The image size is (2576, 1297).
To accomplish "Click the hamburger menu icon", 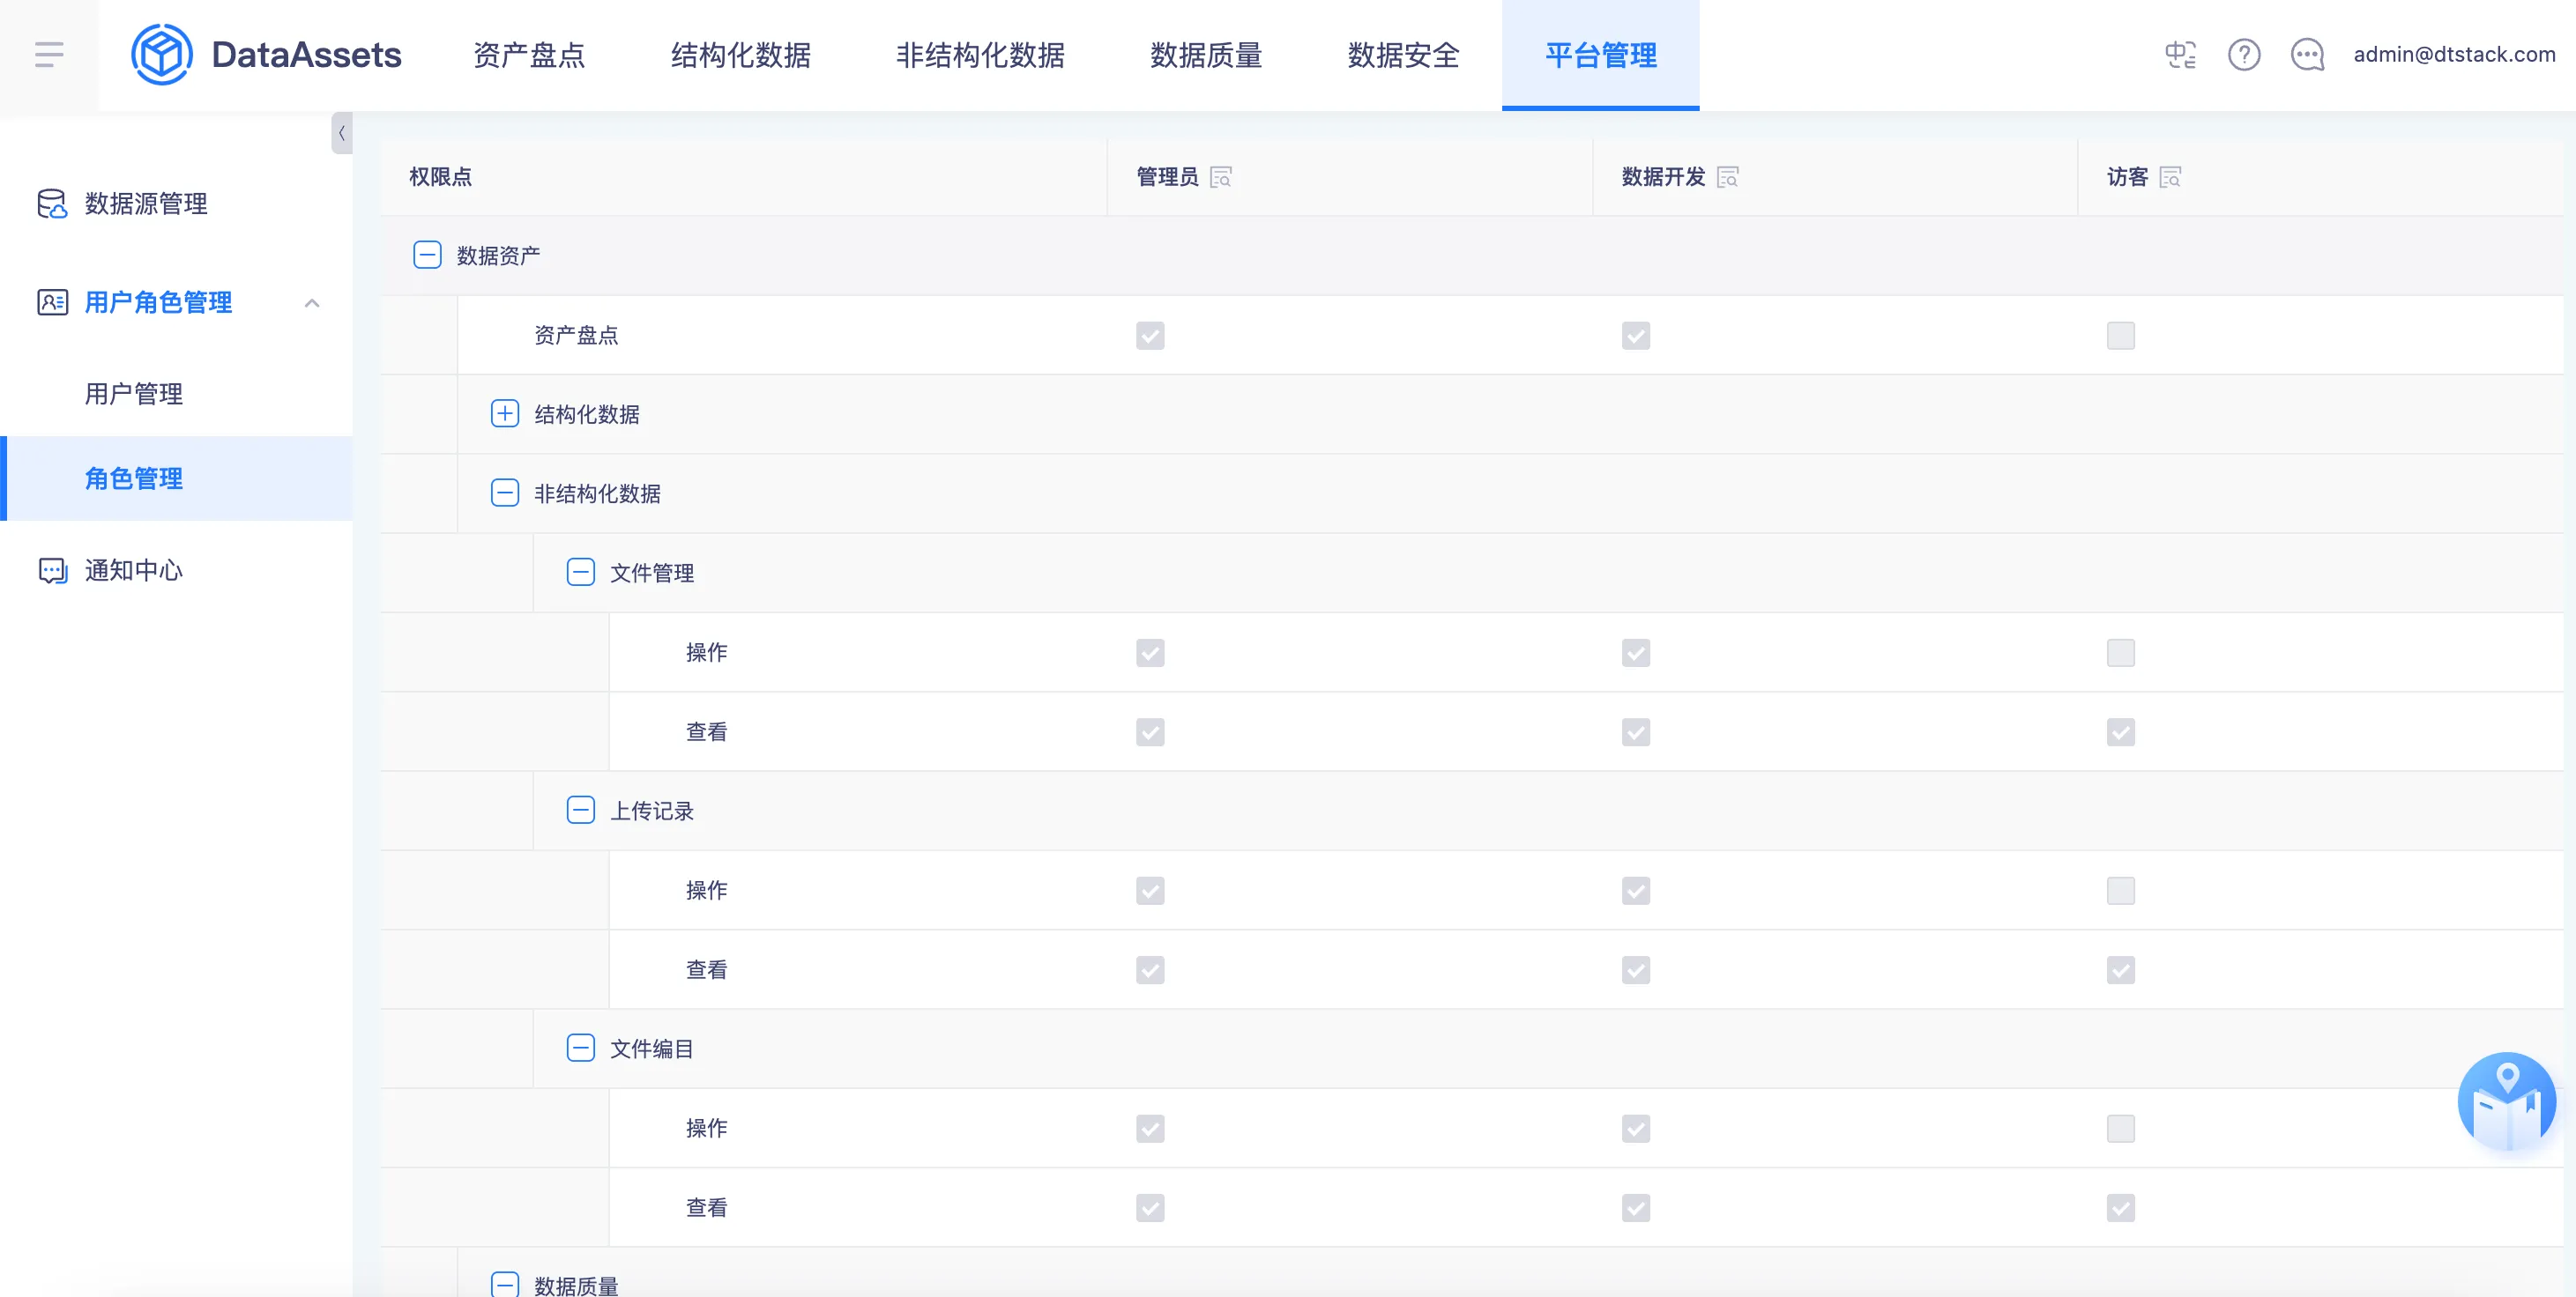I will (48, 54).
